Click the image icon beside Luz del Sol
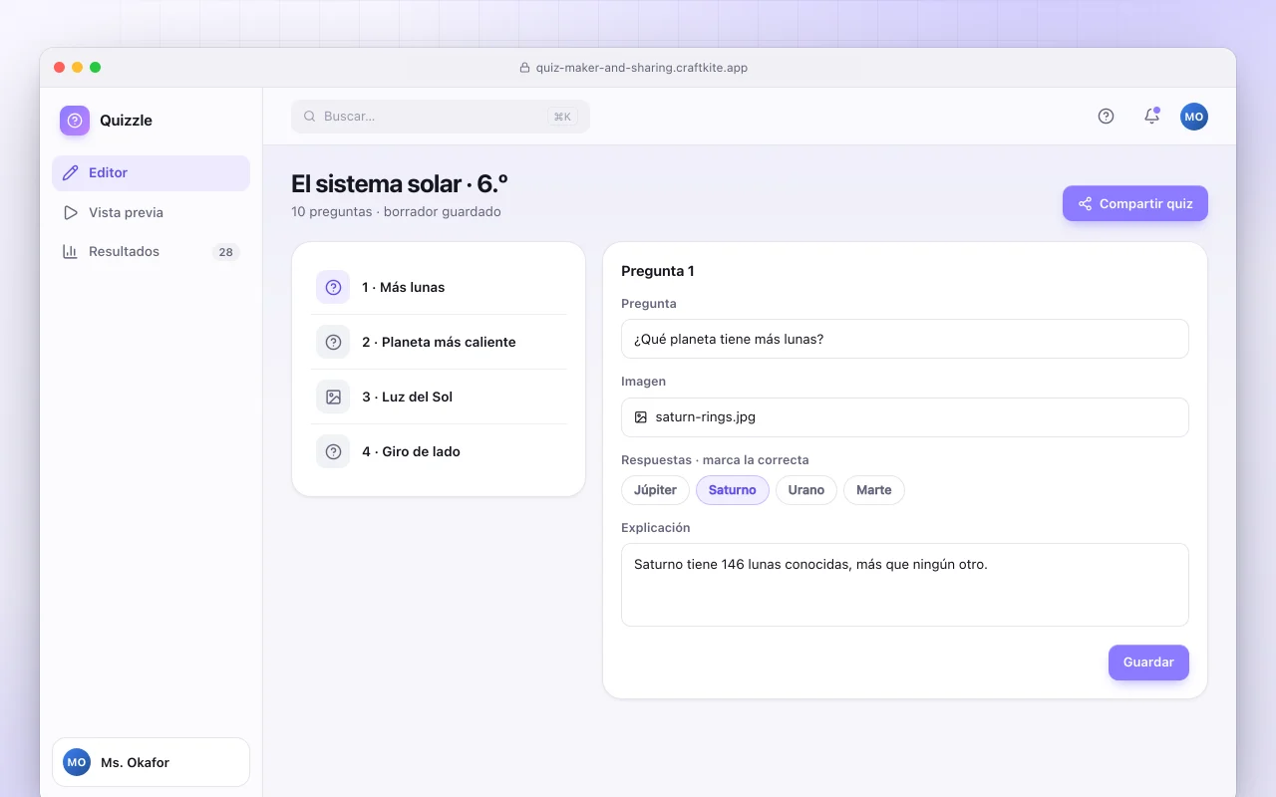1276x797 pixels. pyautogui.click(x=333, y=397)
